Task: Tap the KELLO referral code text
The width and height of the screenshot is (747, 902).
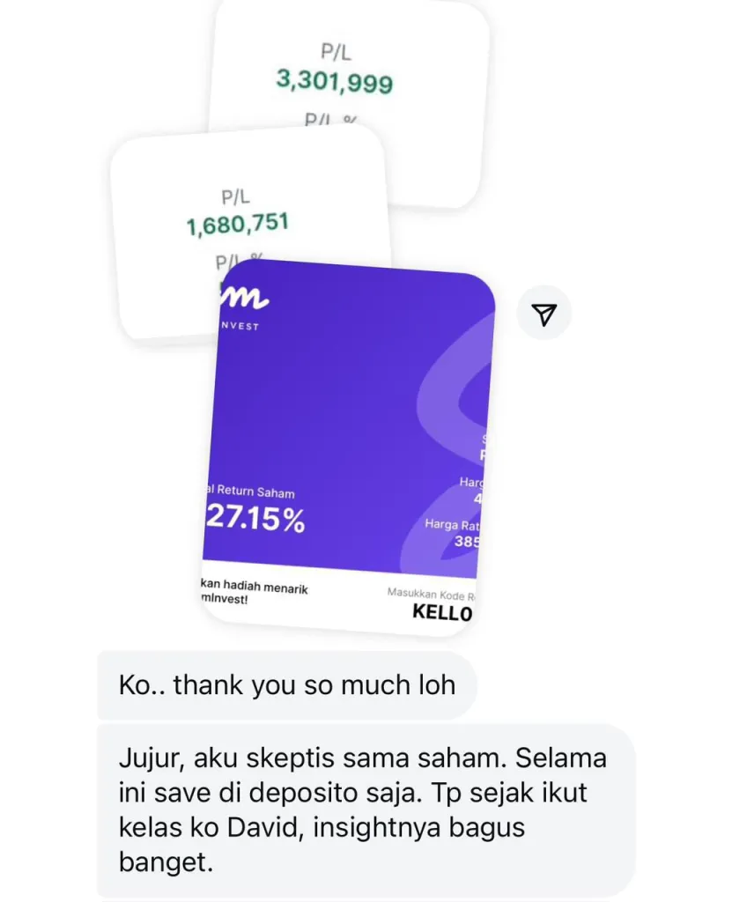Action: [442, 612]
